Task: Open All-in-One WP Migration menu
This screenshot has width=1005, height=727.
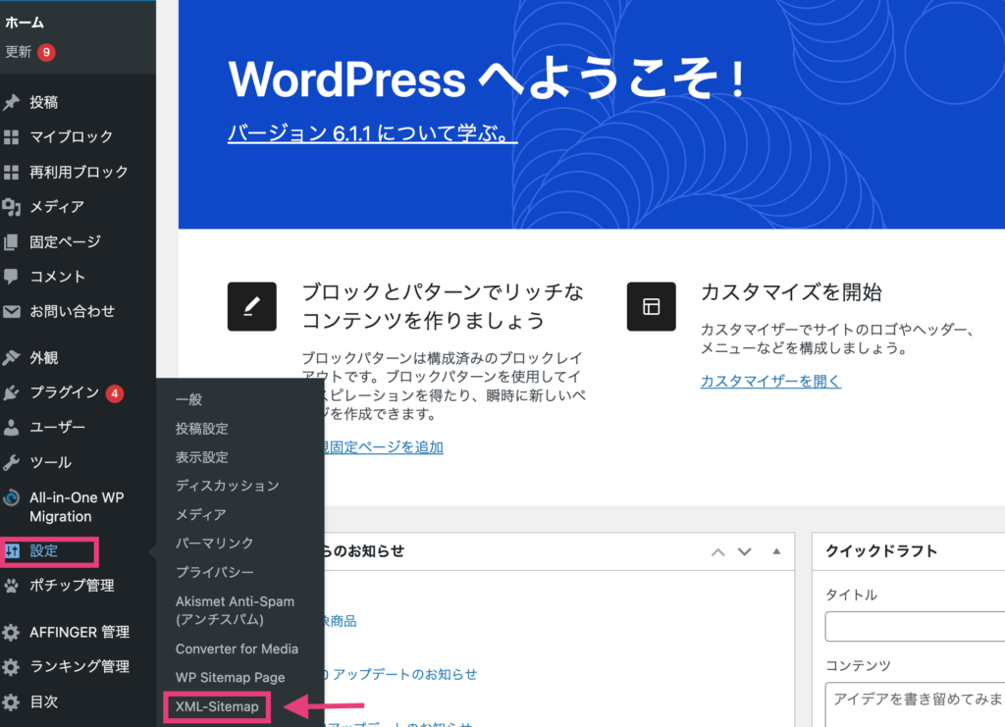Action: 78,506
